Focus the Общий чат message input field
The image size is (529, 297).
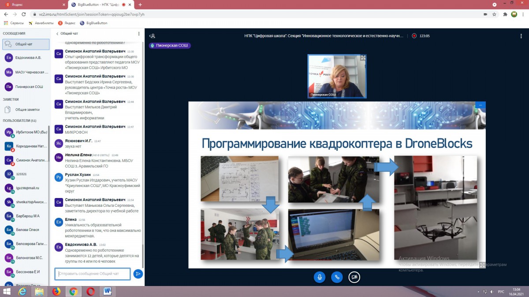[x=93, y=274]
